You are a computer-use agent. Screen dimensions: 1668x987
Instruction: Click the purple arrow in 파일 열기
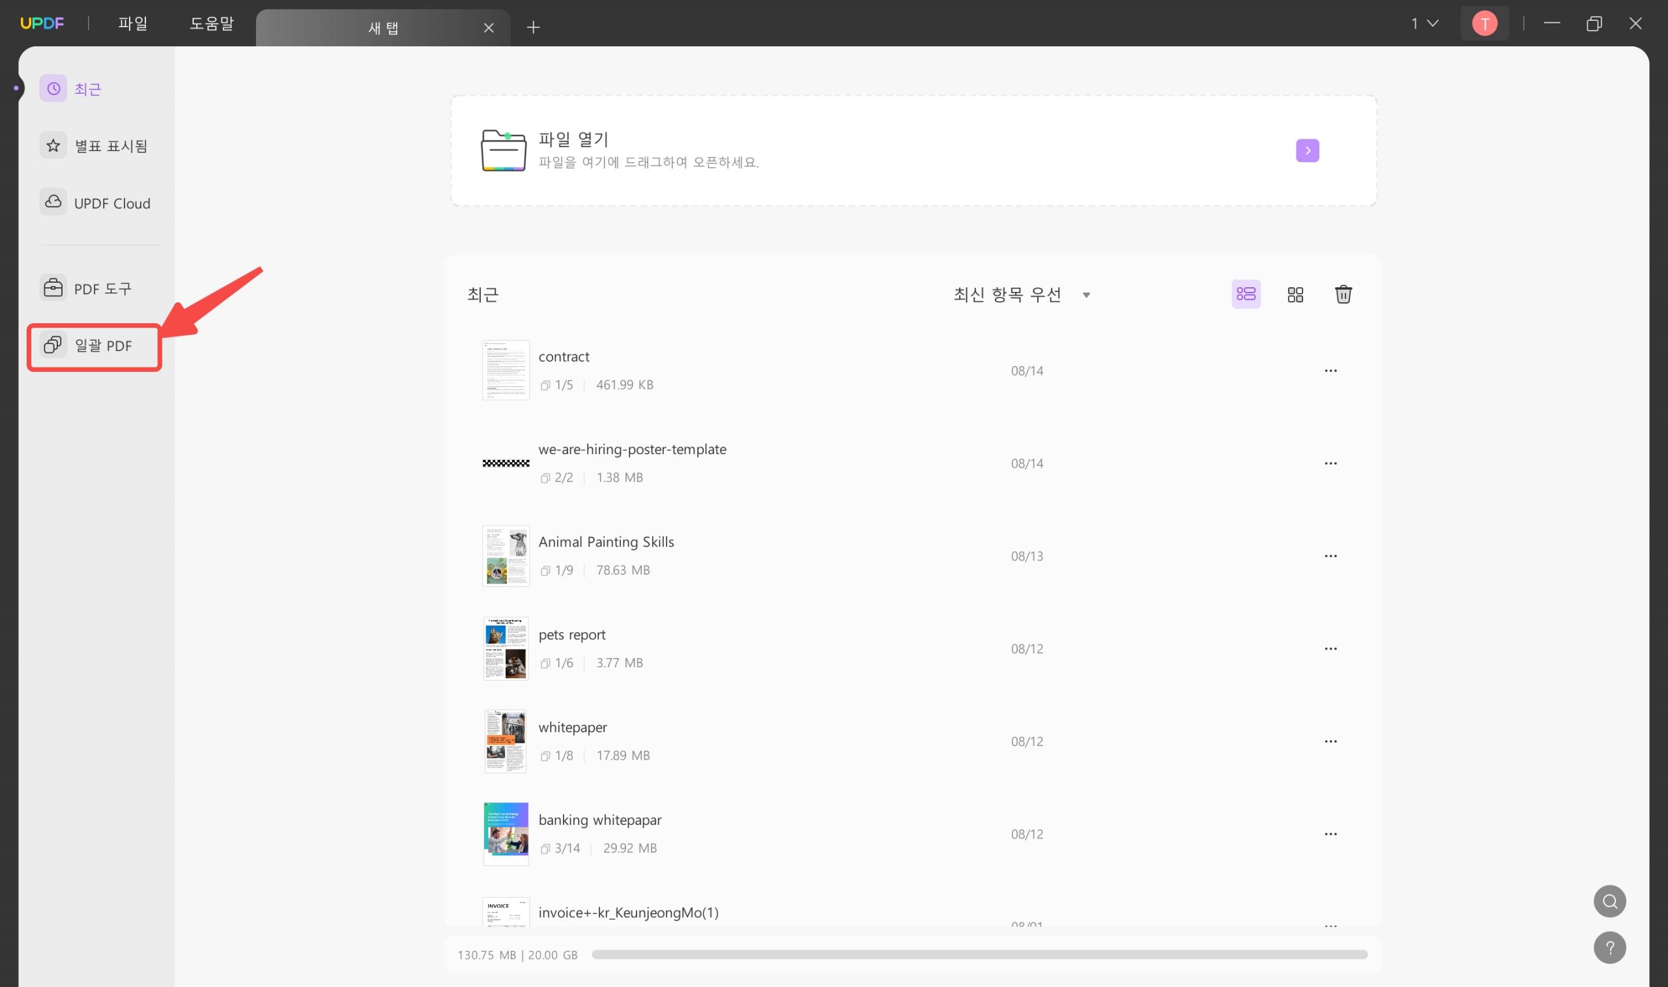1307,150
